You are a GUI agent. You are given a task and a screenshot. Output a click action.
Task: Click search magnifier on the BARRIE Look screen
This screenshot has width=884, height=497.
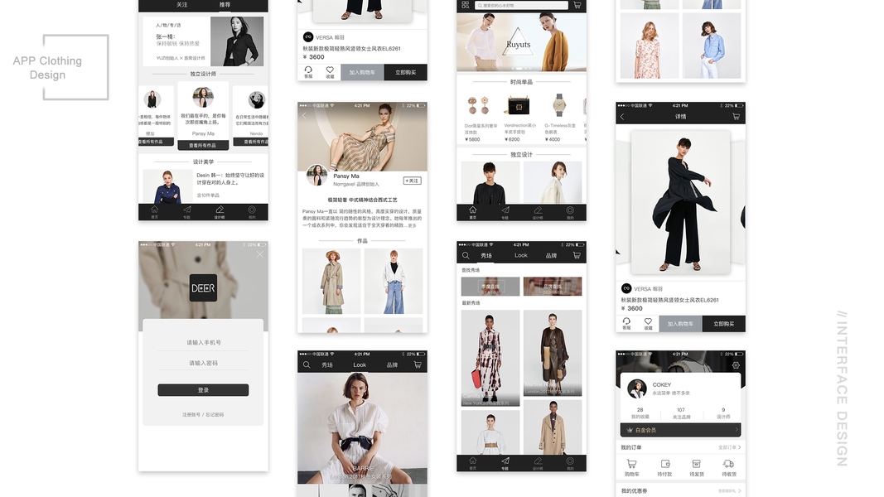pos(307,364)
